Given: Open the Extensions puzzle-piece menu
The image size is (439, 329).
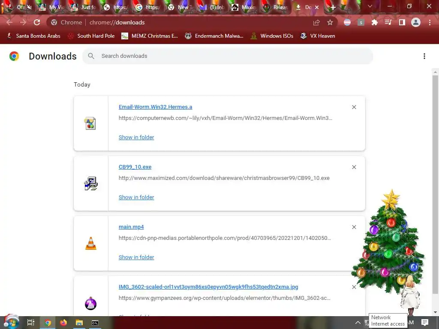Looking at the screenshot, I should coord(374,22).
